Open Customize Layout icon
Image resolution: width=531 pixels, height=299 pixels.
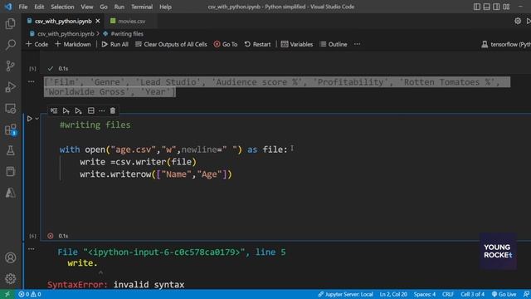[x=506, y=7]
